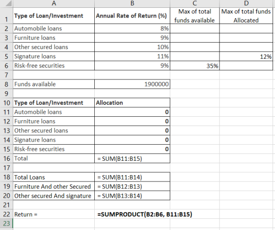Select the 'Total' label cell in row 16
Image resolution: width=275 pixels, height=230 pixels.
click(54, 158)
